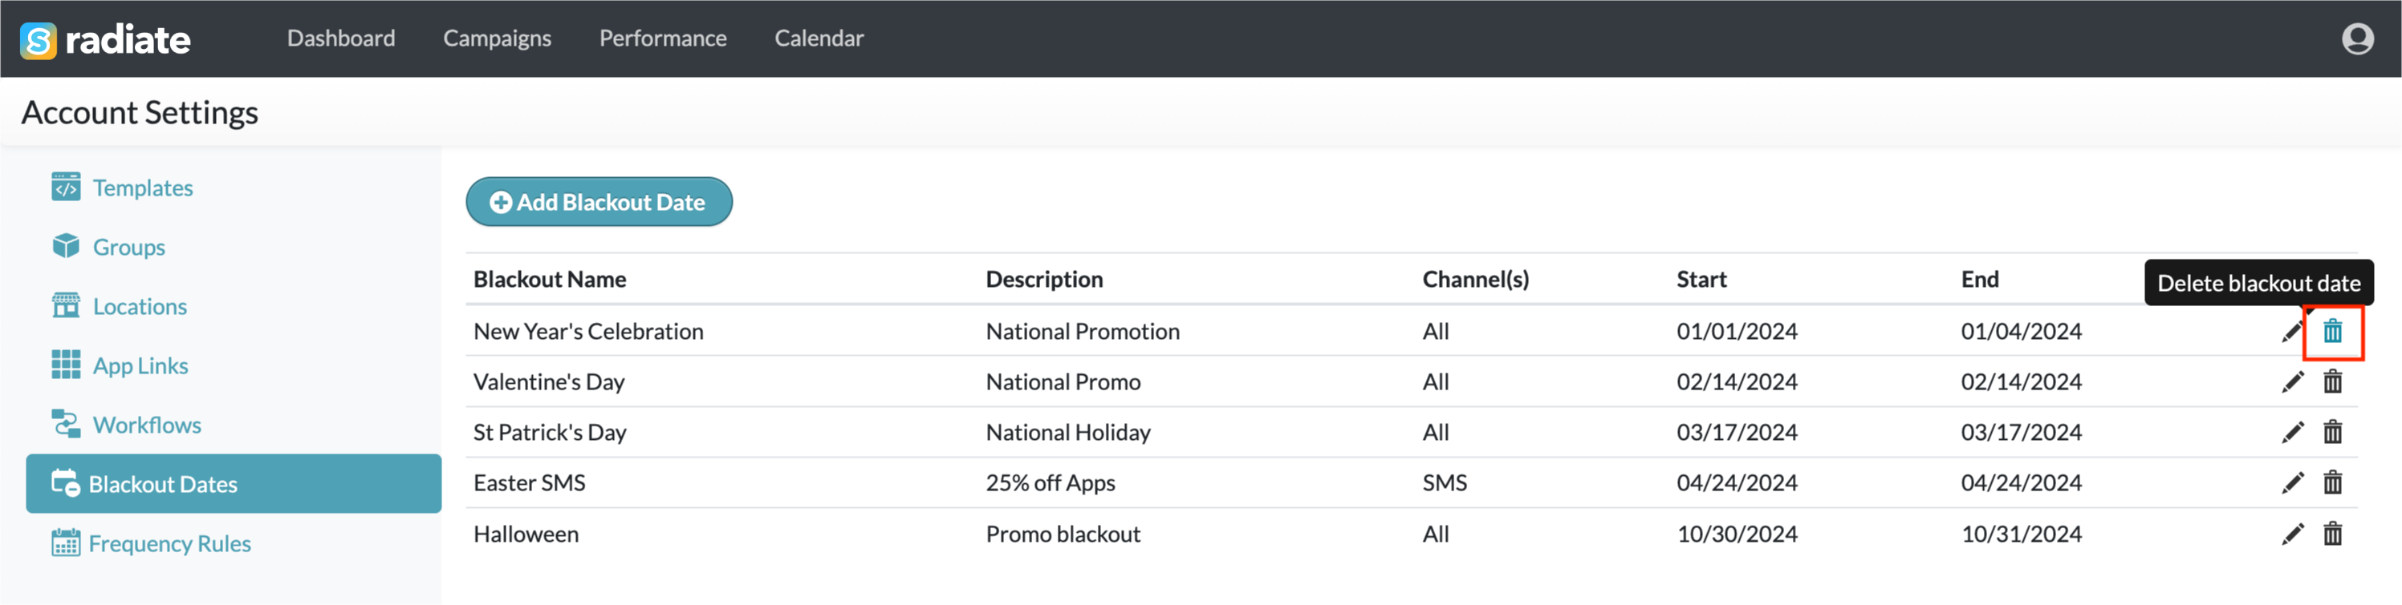Select the Valentine's Day name cell
Viewport: 2402px width, 605px height.
pyautogui.click(x=548, y=381)
